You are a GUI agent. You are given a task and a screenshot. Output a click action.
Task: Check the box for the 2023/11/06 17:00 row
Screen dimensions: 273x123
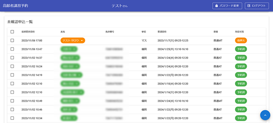click(x=12, y=40)
